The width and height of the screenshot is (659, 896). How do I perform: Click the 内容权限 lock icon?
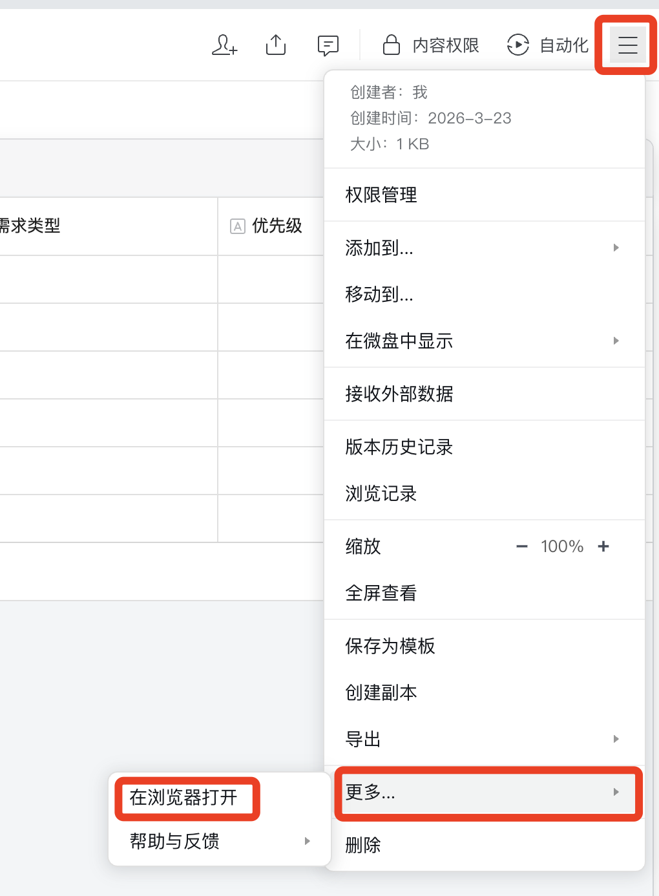pyautogui.click(x=392, y=45)
